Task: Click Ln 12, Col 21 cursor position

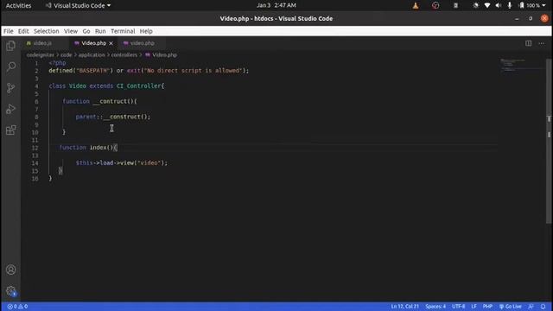Action: [404, 307]
